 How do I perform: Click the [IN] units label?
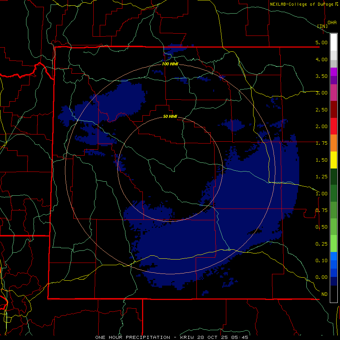click(323, 26)
